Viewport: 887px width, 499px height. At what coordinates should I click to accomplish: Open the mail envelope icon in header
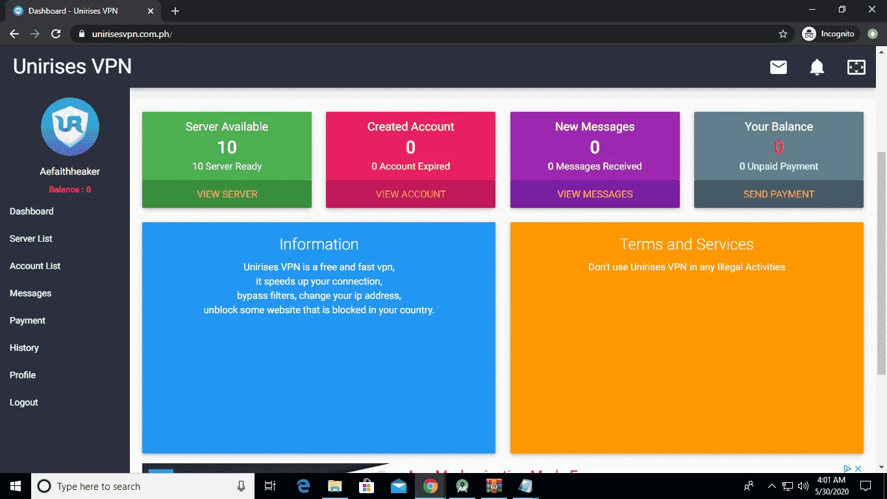(x=779, y=67)
